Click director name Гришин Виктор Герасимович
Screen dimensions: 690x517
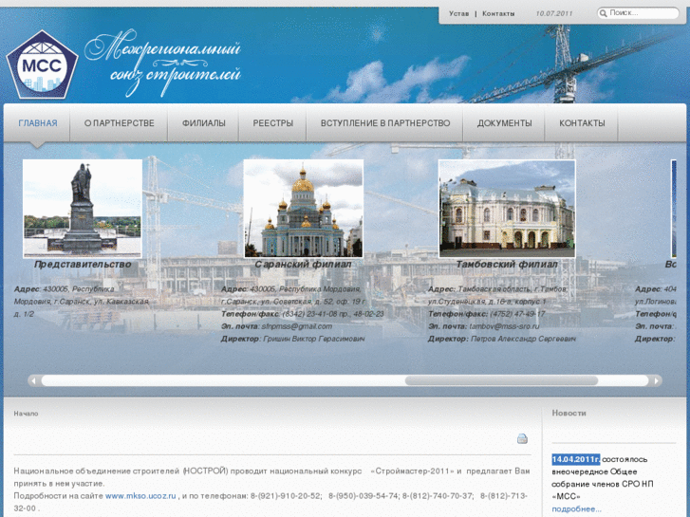pos(314,339)
